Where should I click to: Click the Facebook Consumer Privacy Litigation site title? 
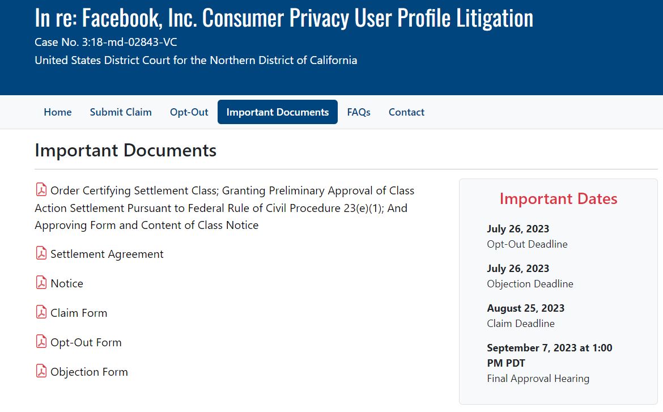click(284, 18)
